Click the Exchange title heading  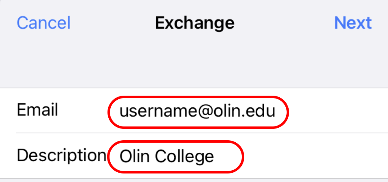194,23
